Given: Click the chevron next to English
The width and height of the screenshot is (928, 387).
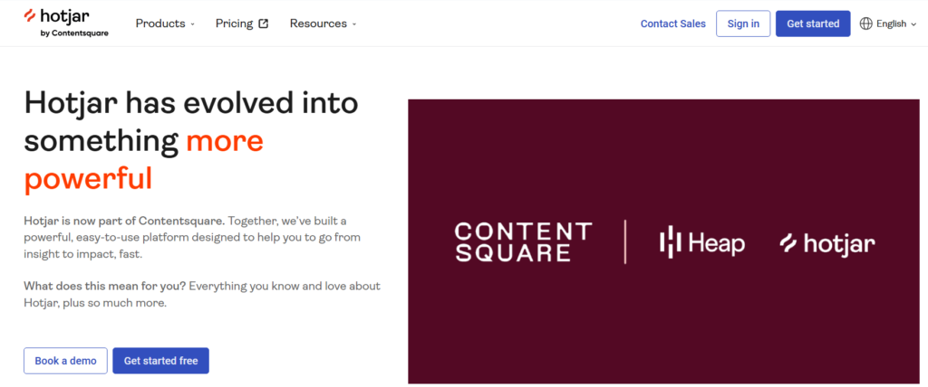Looking at the screenshot, I should tap(913, 24).
